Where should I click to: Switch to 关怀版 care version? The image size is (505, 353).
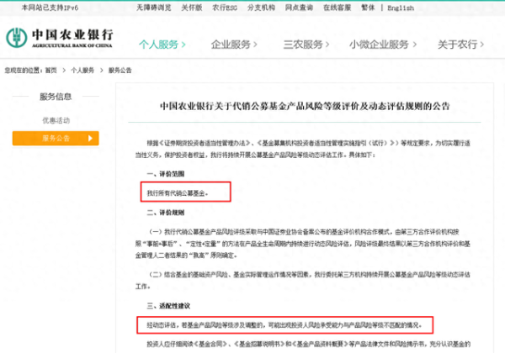(x=192, y=8)
